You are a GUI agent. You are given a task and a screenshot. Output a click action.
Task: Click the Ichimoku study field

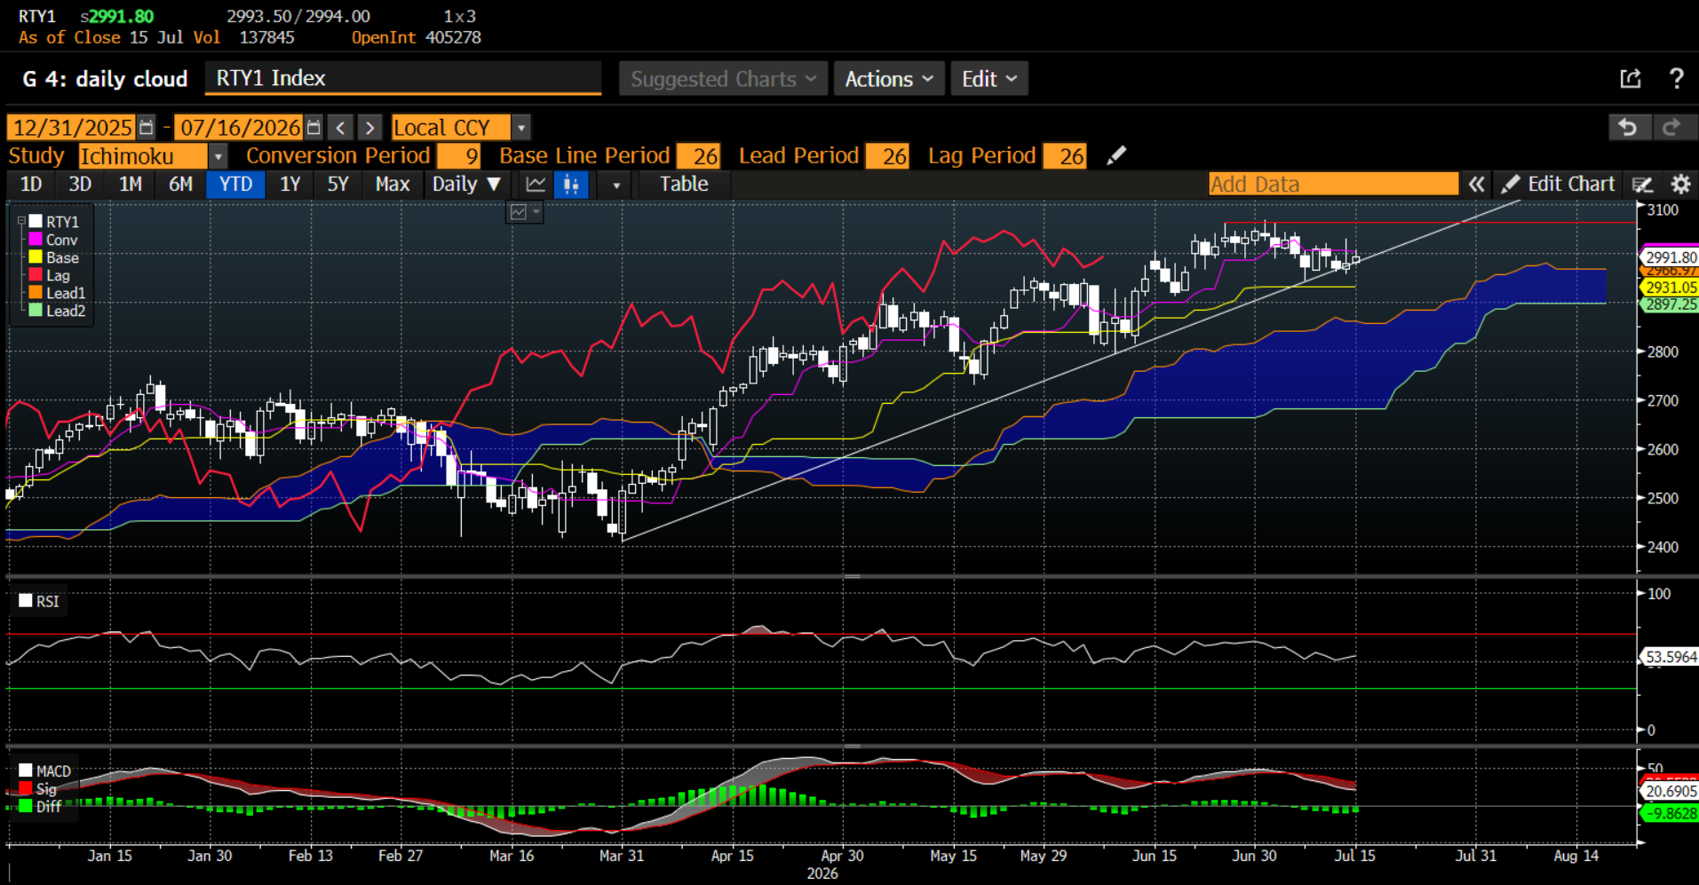point(143,156)
